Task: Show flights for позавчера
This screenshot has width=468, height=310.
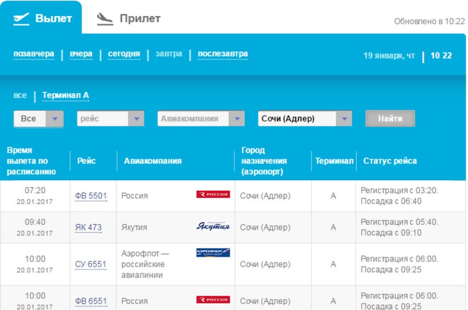Action: click(x=34, y=54)
